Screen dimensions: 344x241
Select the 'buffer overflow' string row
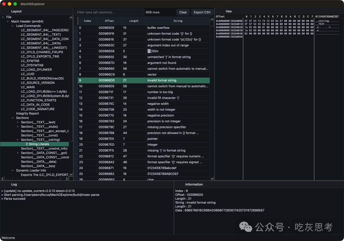click(144, 28)
